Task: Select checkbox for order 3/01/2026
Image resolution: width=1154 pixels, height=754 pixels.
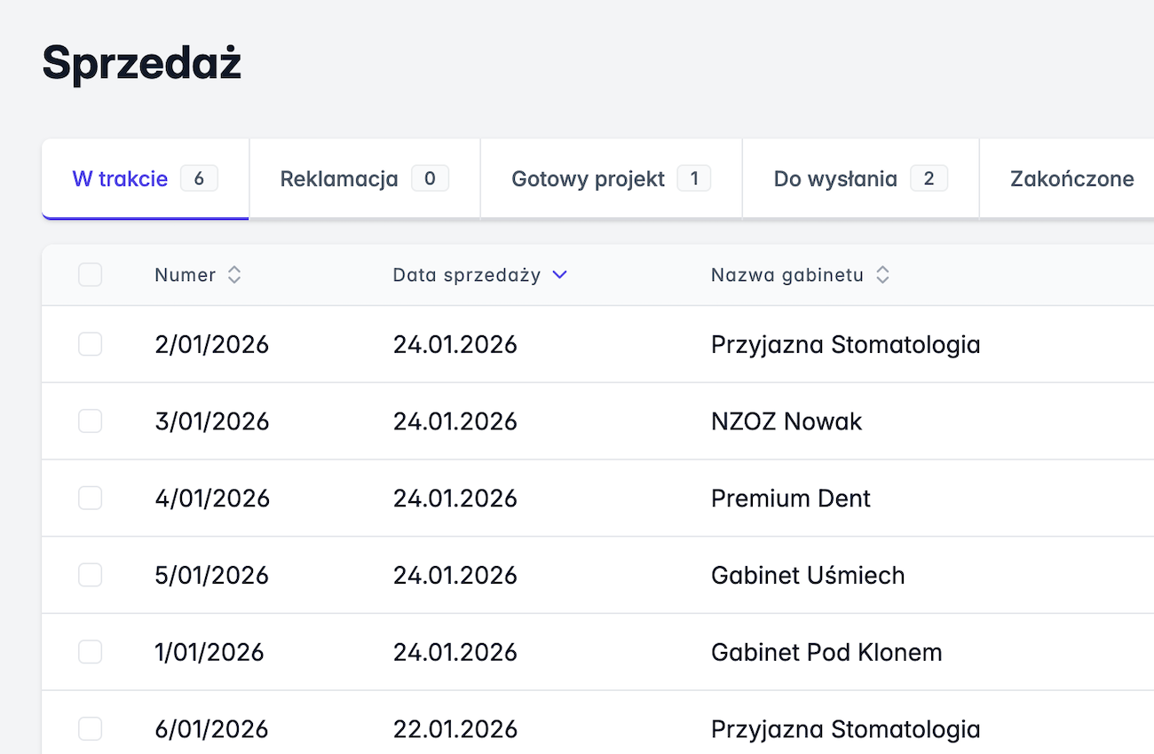Action: tap(90, 421)
